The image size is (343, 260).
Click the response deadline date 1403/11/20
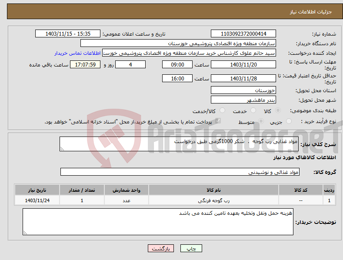(243, 64)
